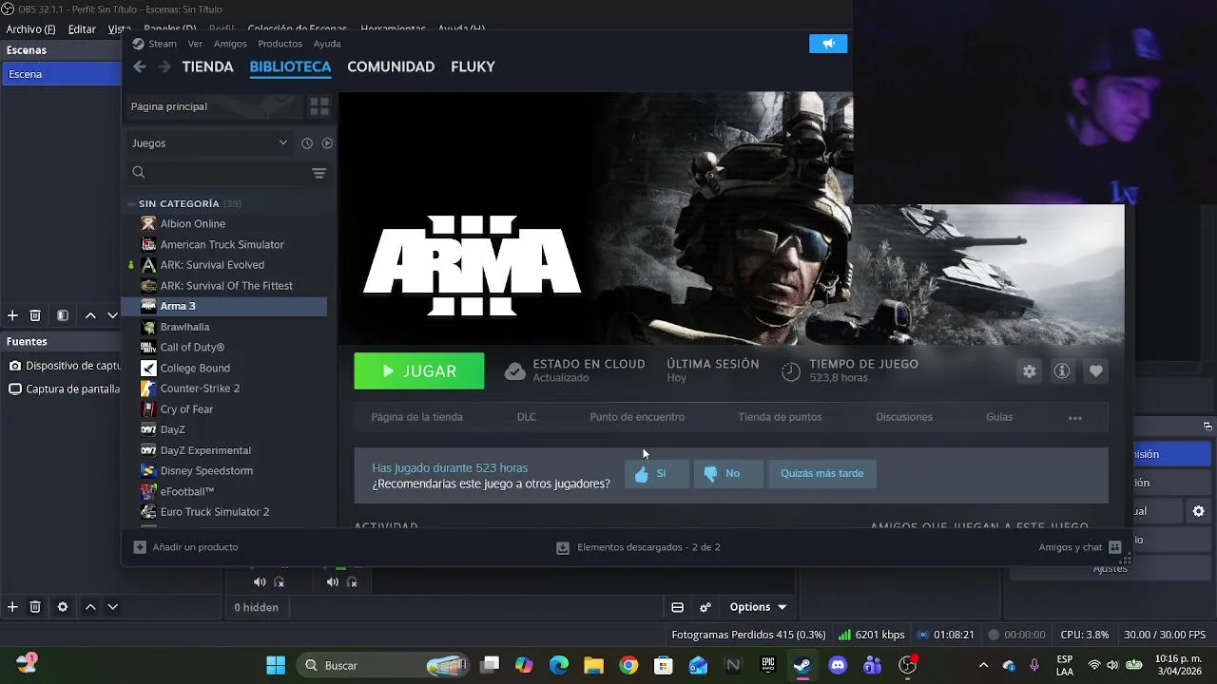Move scene up in Escenas toolbar
The image size is (1217, 684).
pyautogui.click(x=90, y=315)
